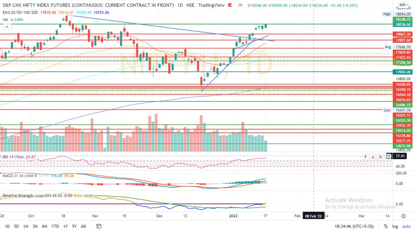This screenshot has height=232, width=414.
Task: Toggle the percent scale mode
Action: [386, 226]
